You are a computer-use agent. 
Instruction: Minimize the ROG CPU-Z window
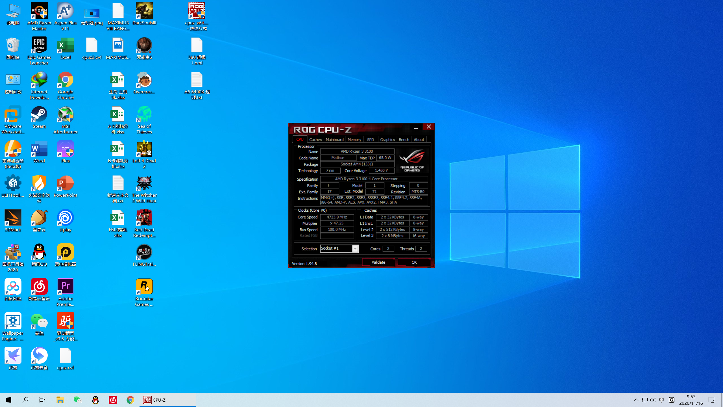(416, 127)
